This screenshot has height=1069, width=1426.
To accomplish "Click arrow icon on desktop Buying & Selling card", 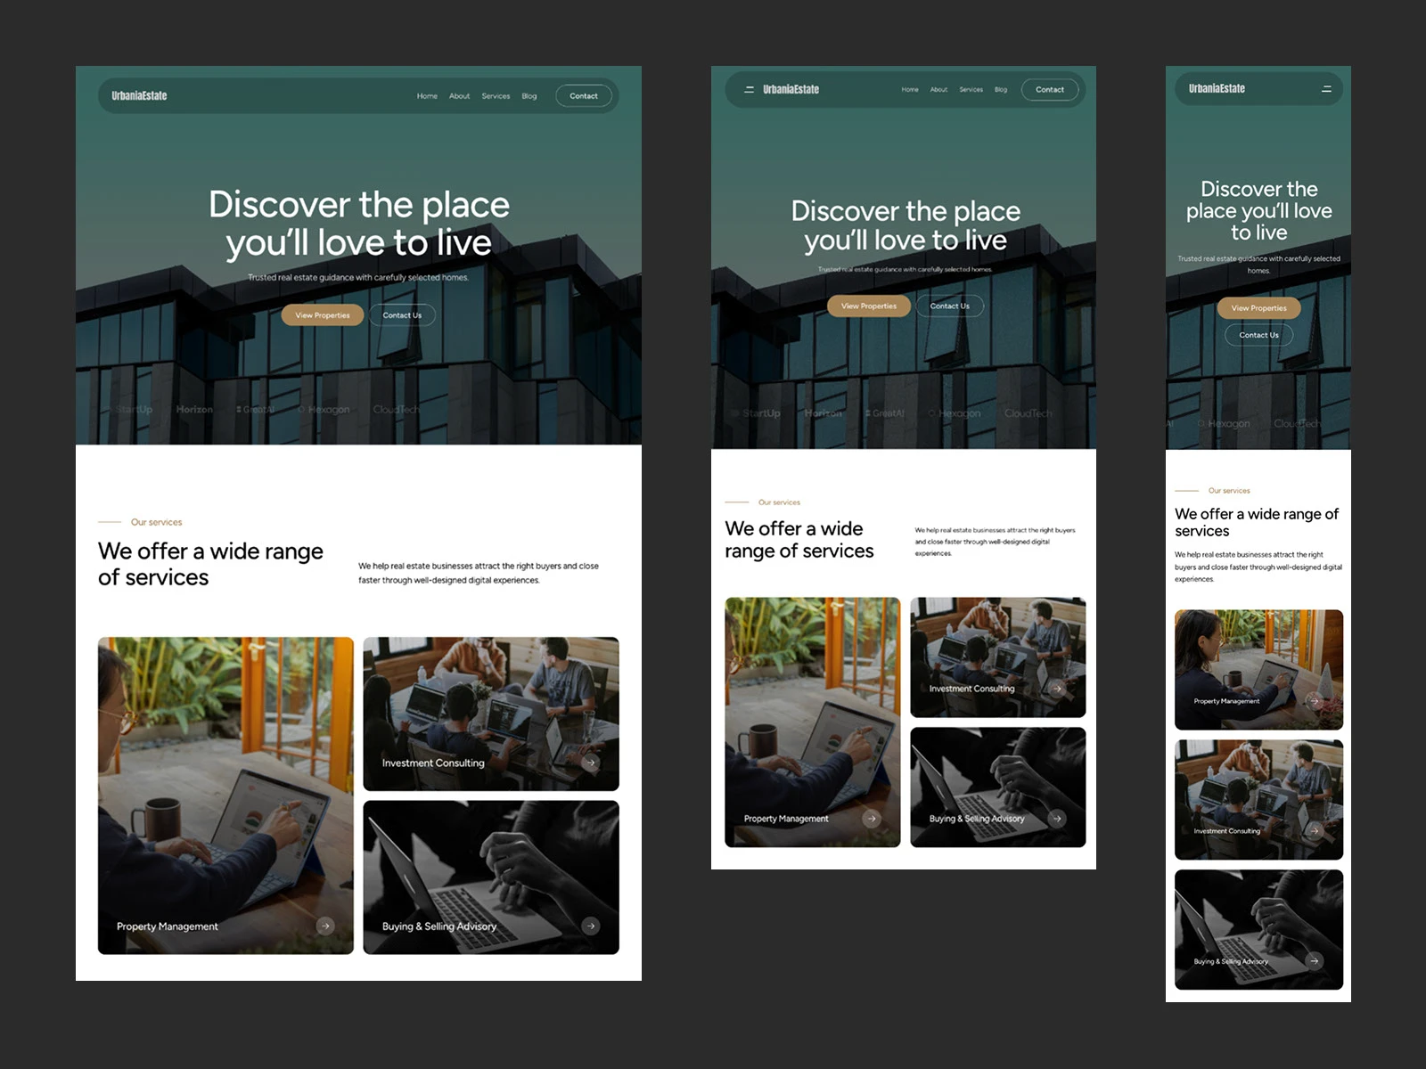I will click(590, 926).
